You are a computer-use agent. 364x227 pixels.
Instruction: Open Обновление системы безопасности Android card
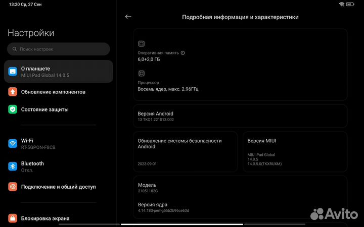[185, 152]
